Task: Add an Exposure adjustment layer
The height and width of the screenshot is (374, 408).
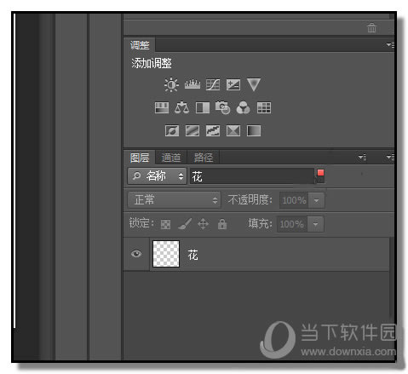Action: point(233,84)
